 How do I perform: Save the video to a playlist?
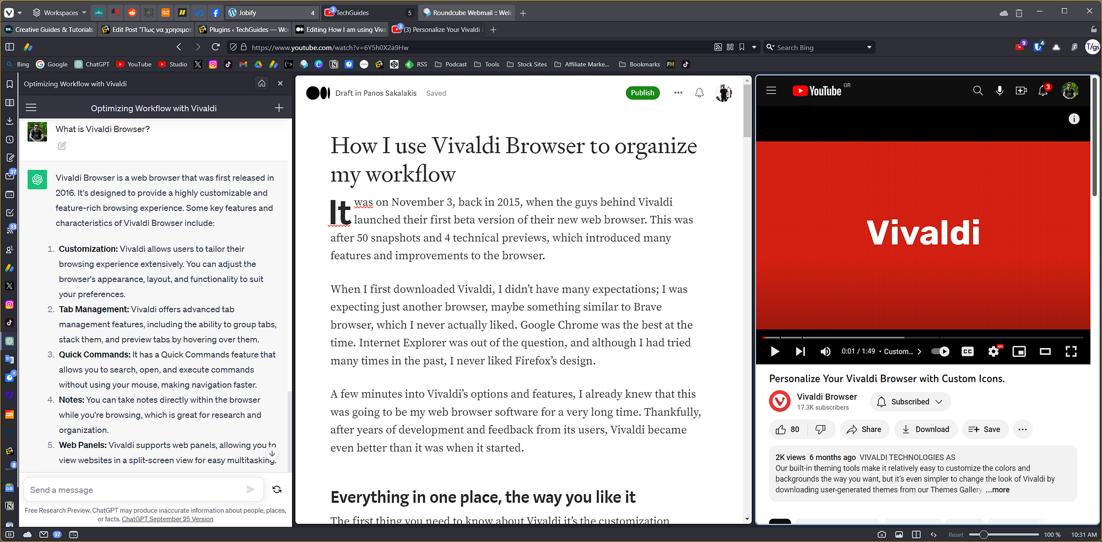pyautogui.click(x=985, y=429)
